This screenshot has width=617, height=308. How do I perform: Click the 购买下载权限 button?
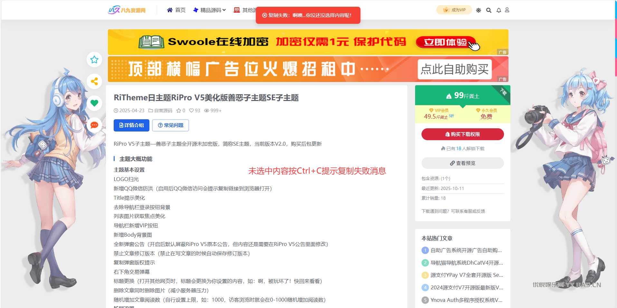(462, 134)
